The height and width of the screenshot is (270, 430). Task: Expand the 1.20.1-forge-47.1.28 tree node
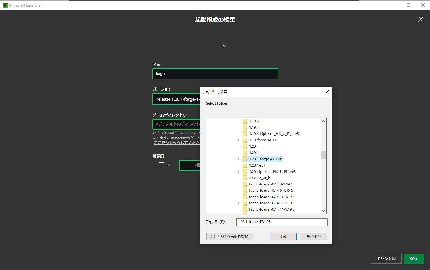tap(238, 159)
